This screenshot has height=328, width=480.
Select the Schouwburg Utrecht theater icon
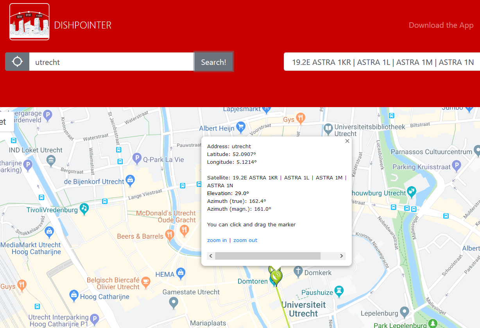coord(412,192)
